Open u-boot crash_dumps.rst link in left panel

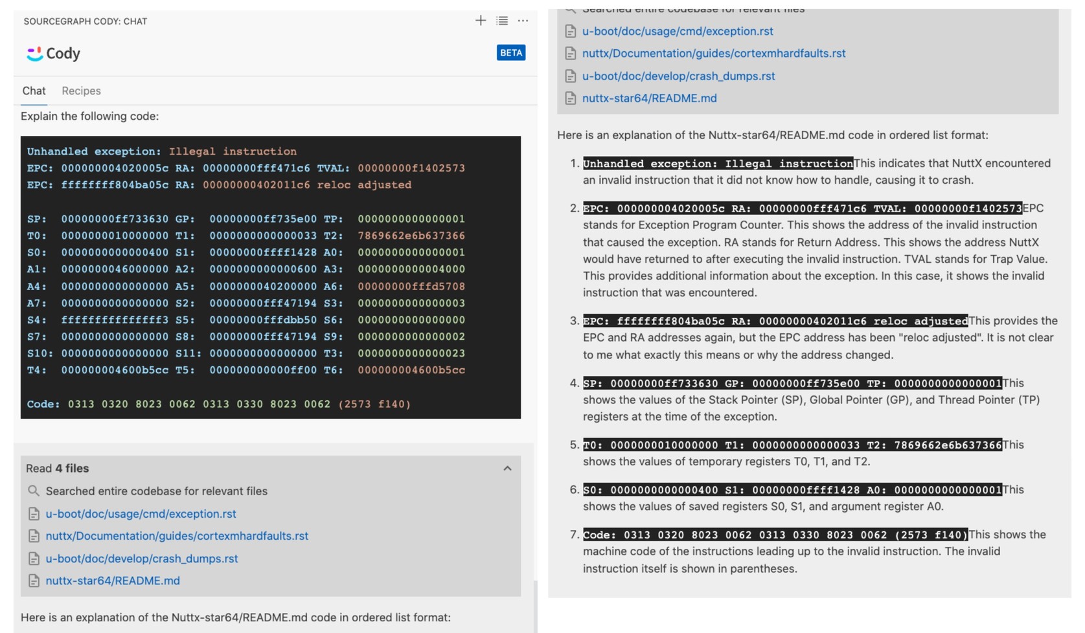pos(142,558)
